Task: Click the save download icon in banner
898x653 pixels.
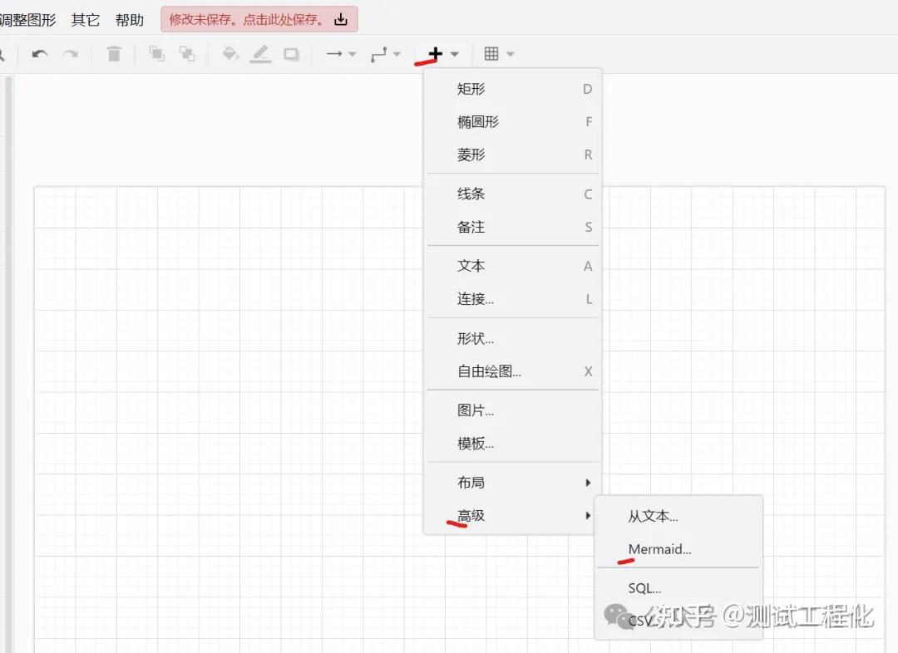Action: pyautogui.click(x=341, y=19)
